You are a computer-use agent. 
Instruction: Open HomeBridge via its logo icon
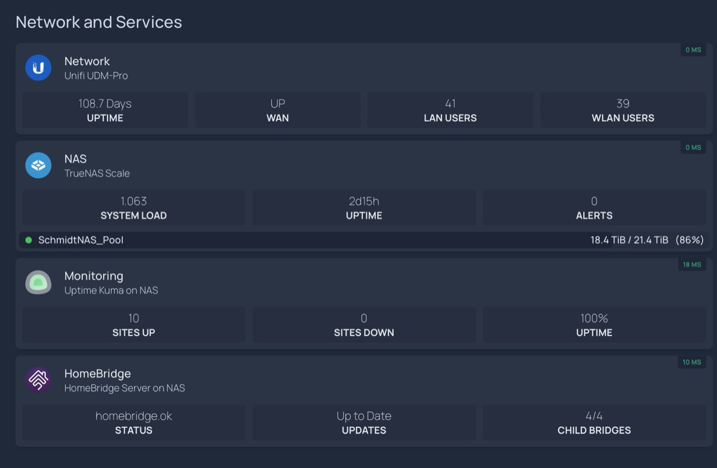click(38, 380)
